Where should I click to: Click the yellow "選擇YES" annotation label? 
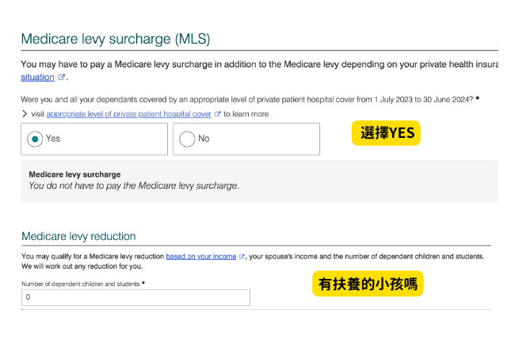[385, 133]
